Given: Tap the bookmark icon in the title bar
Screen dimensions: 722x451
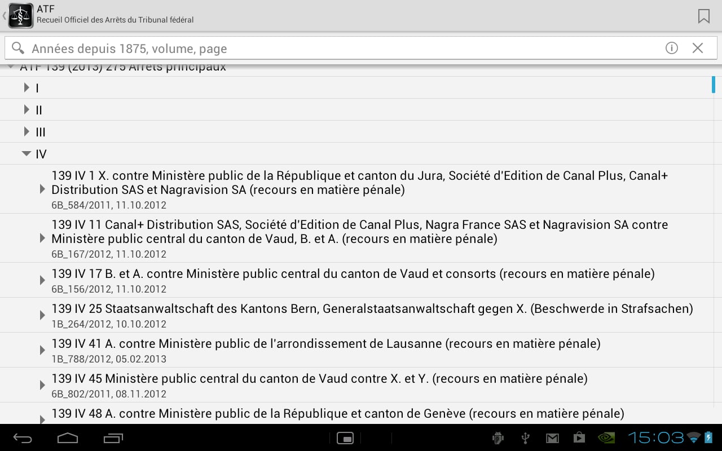Looking at the screenshot, I should [x=703, y=16].
